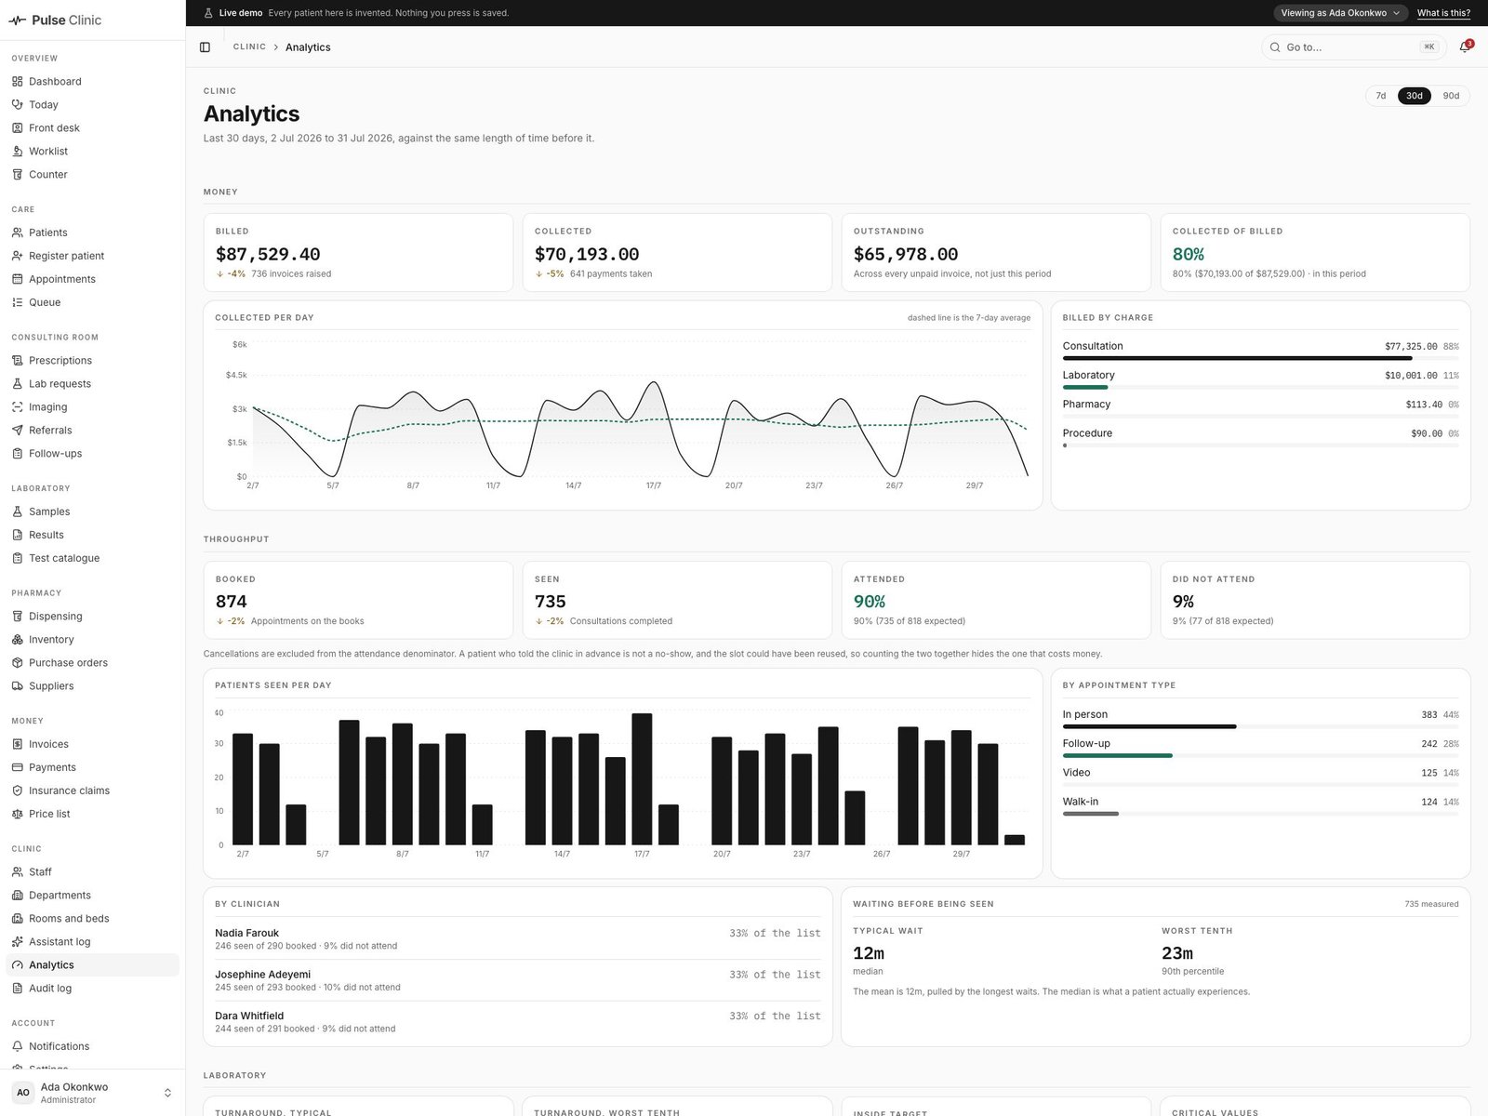
Task: Click the Attended 90% figure
Action: tap(870, 602)
